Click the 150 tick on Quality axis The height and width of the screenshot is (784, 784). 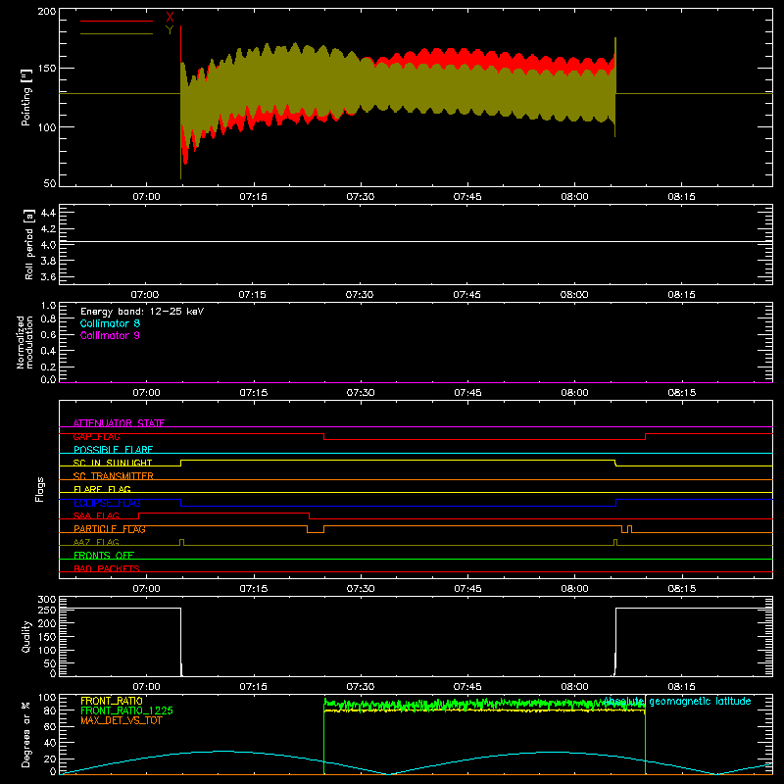coord(47,637)
